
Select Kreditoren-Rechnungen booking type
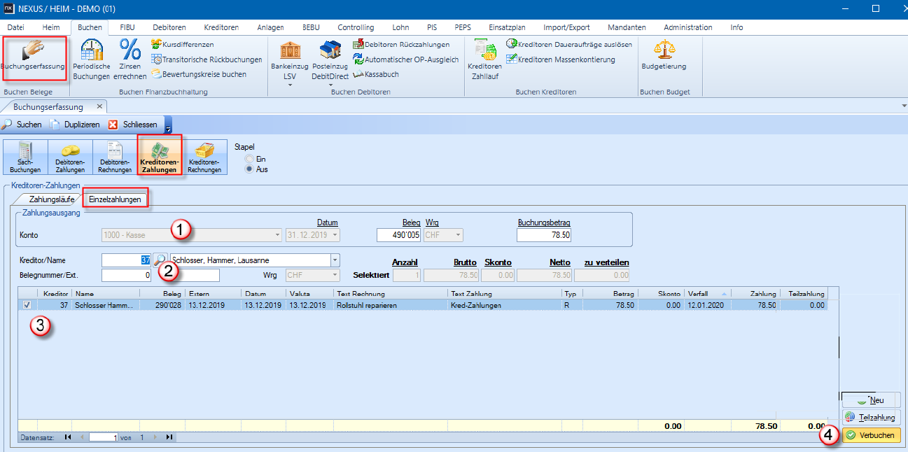204,157
